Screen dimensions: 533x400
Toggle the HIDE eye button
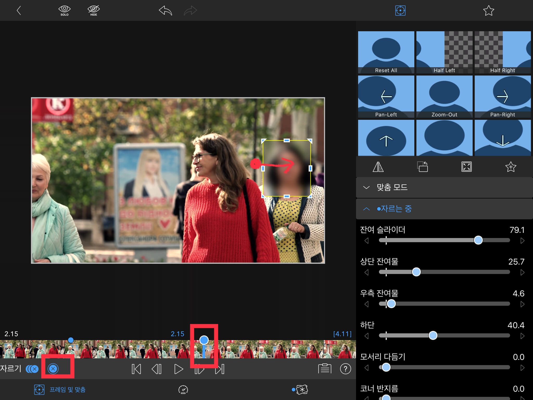point(93,11)
